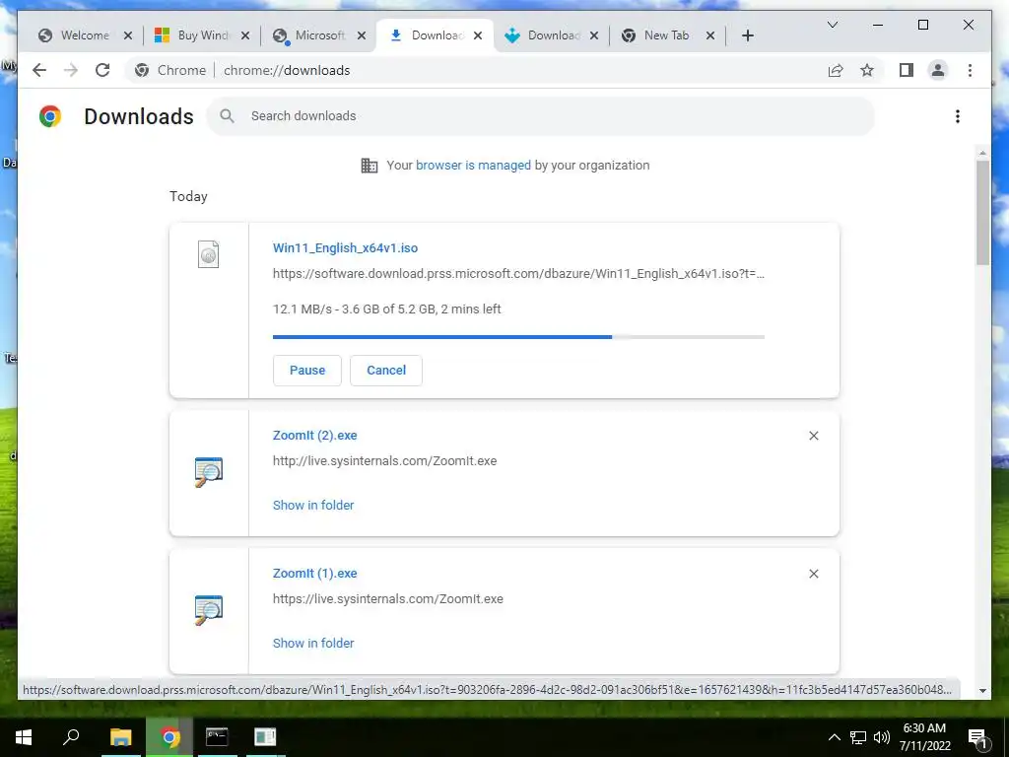Open the command prompt taskbar icon
This screenshot has width=1009, height=757.
click(x=217, y=737)
